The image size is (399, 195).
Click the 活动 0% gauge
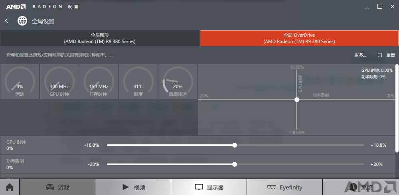pos(20,82)
